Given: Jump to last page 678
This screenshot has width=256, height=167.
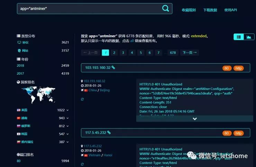Looking at the screenshot, I should coord(173,53).
